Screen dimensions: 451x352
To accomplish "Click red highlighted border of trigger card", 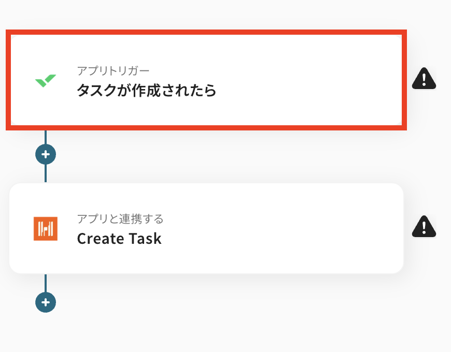I will [206, 33].
